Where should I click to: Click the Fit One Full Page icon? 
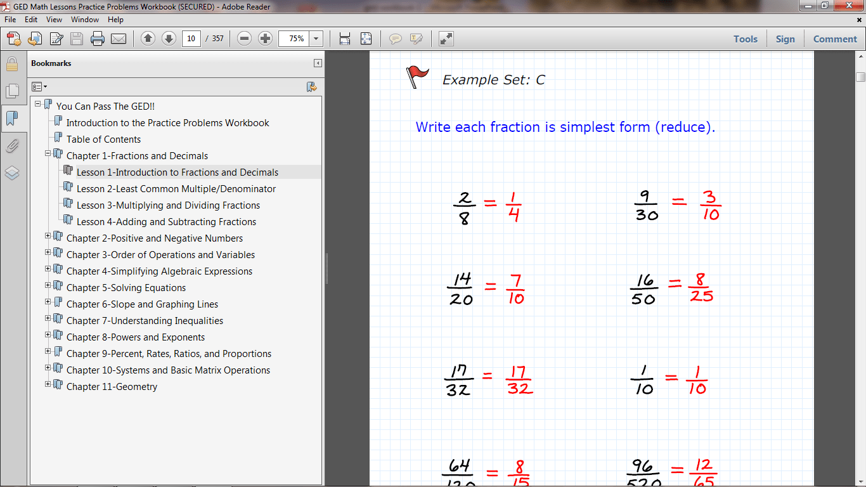click(366, 39)
